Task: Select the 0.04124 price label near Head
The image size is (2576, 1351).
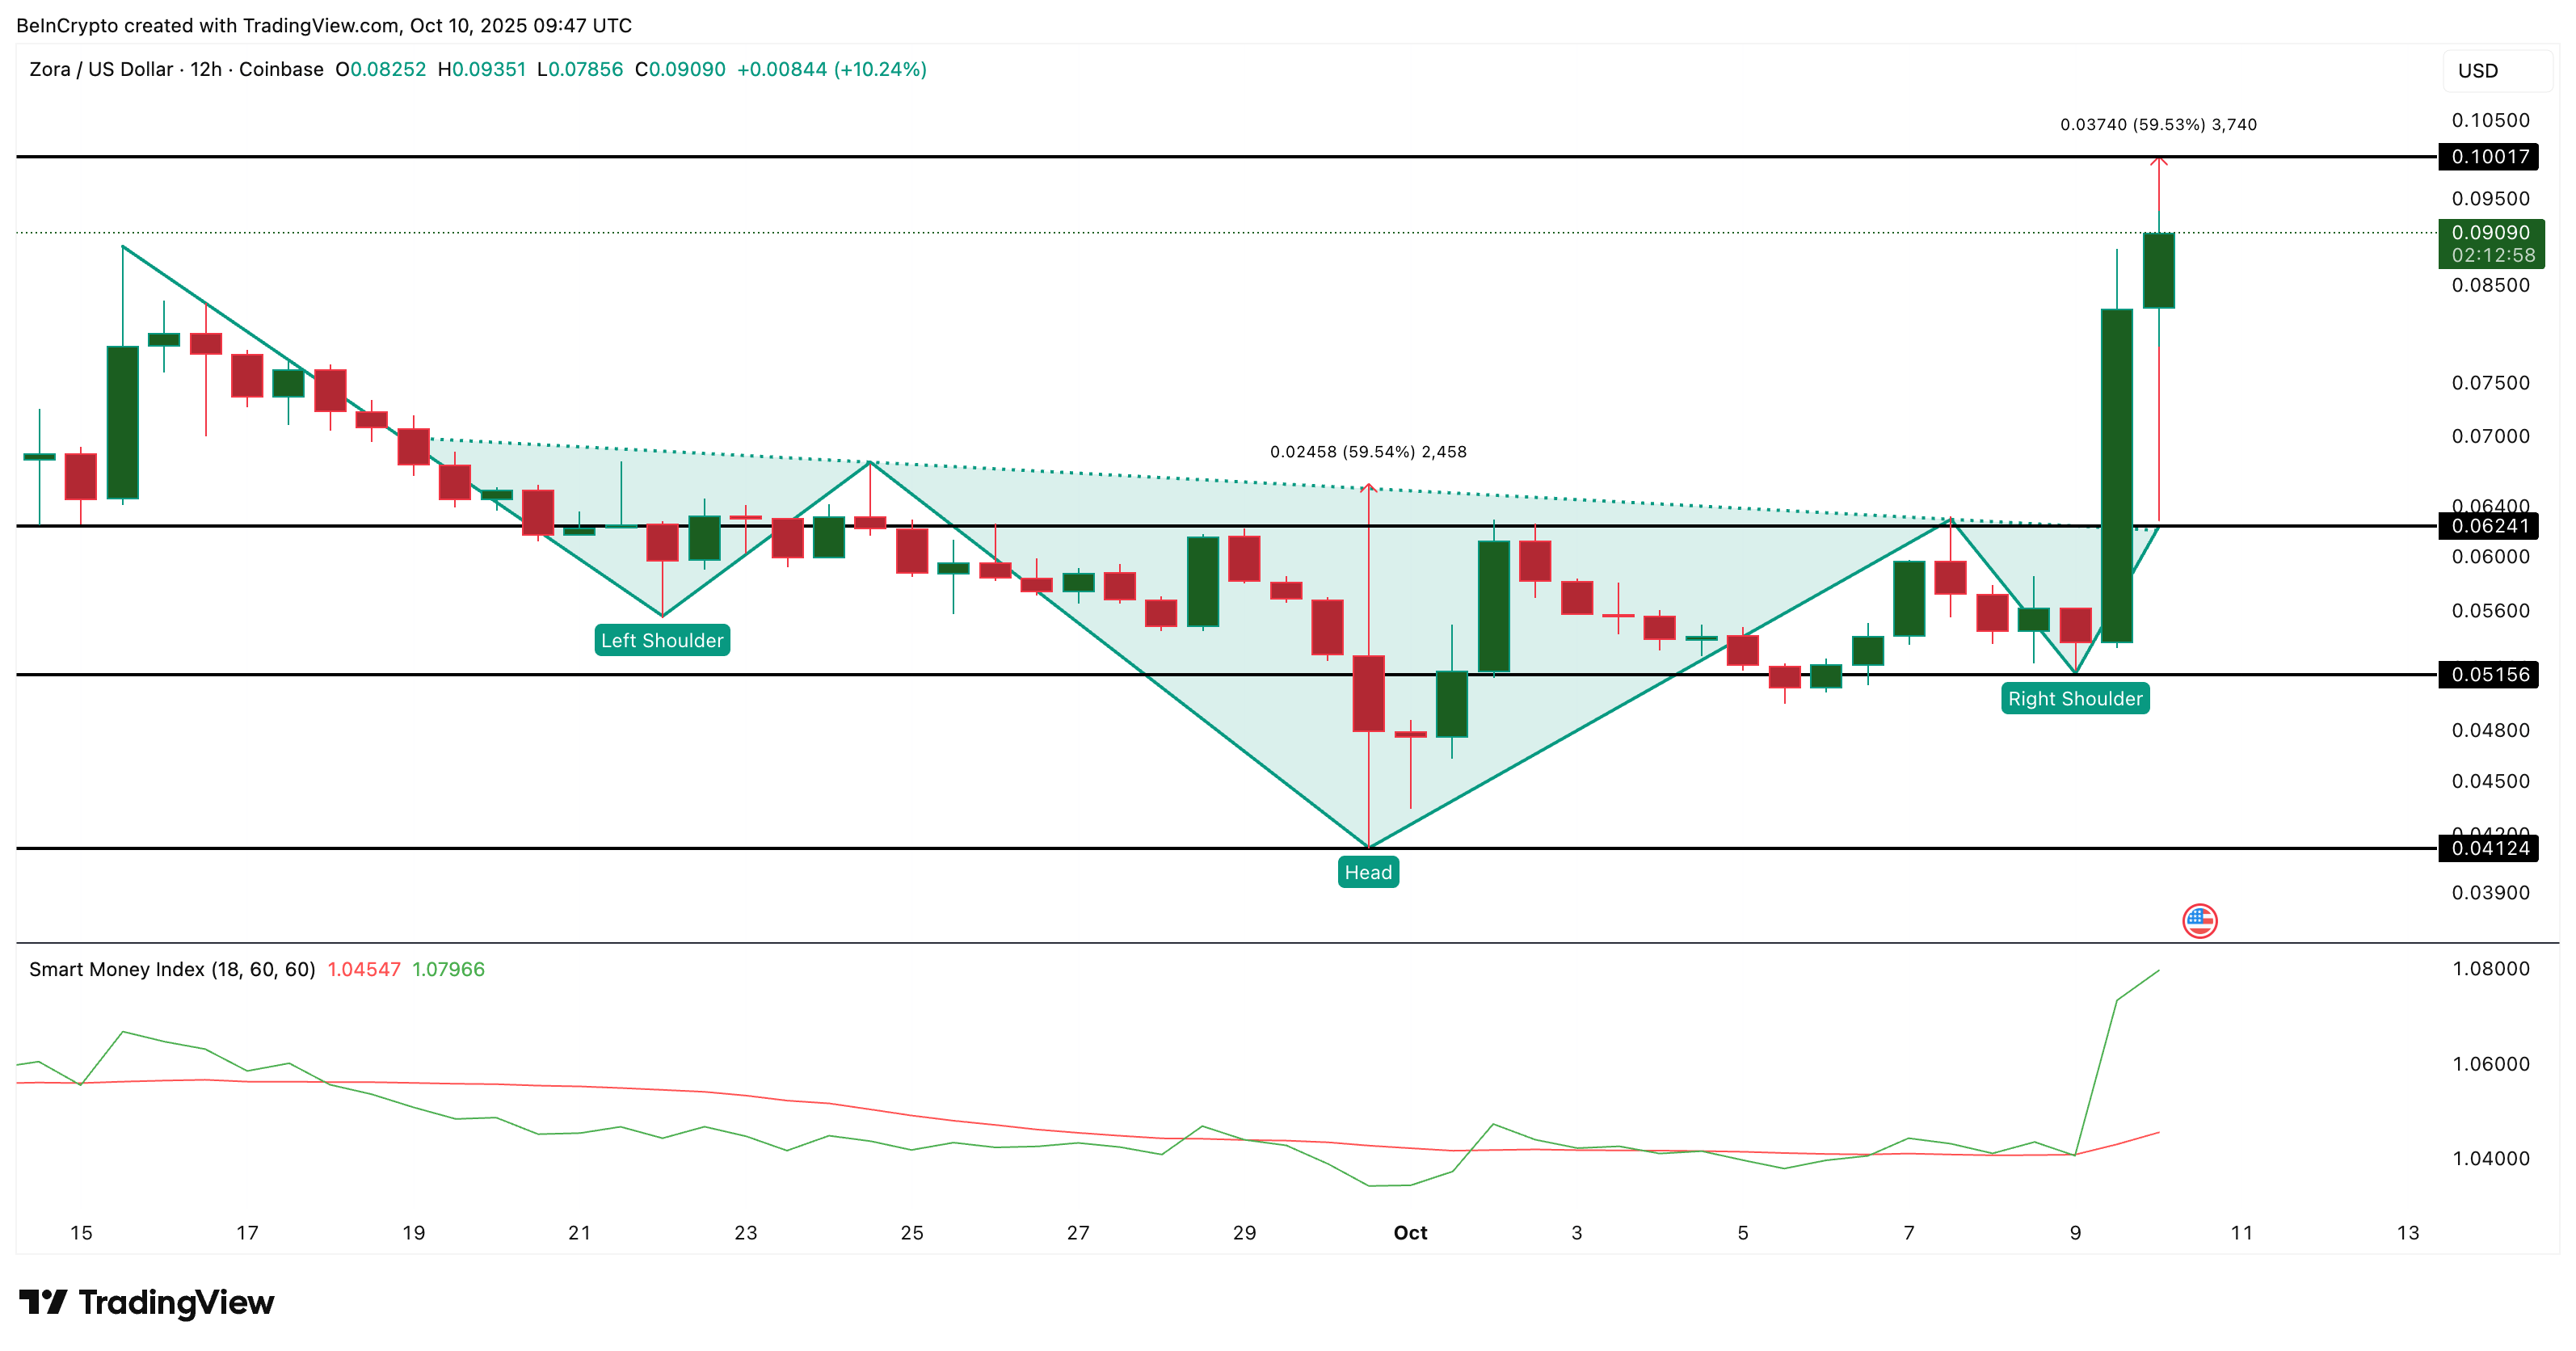Action: (x=2490, y=849)
